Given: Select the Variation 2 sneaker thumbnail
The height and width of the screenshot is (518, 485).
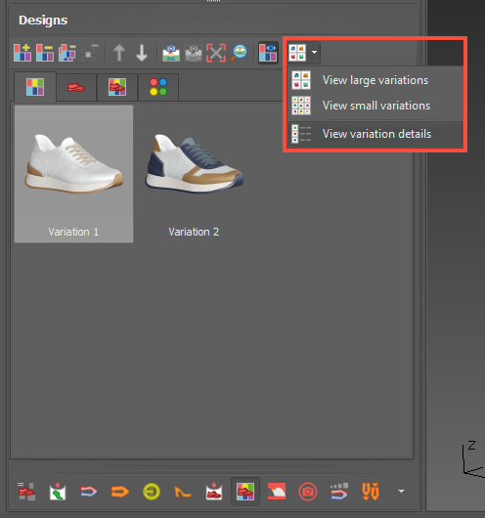Looking at the screenshot, I should [x=194, y=174].
